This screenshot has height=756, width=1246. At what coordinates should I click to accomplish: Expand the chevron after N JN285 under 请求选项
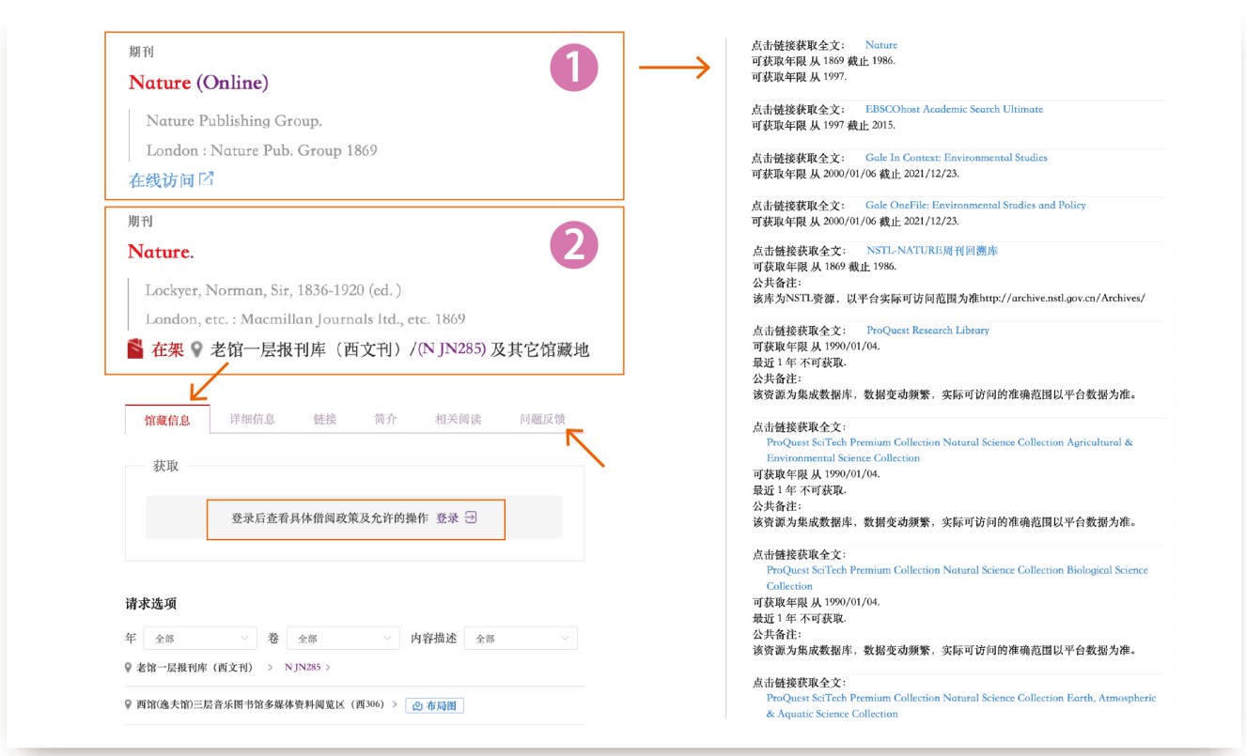328,668
